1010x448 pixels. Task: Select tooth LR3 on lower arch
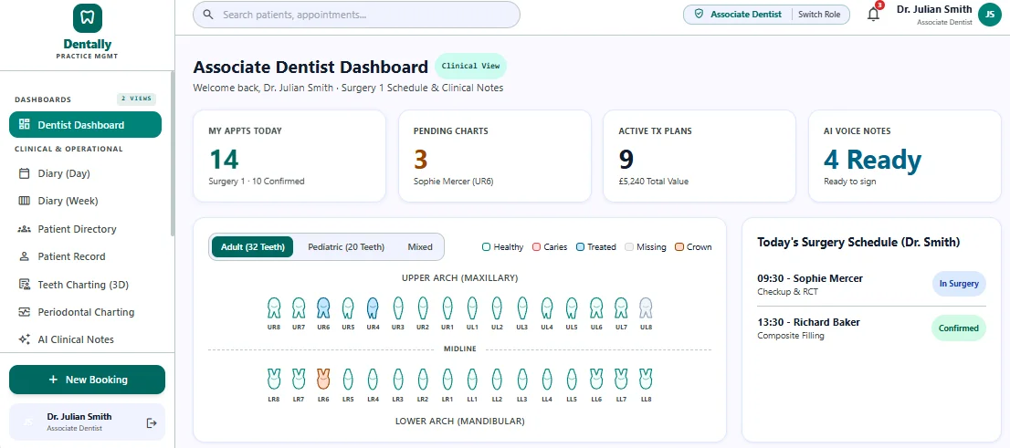pos(397,379)
